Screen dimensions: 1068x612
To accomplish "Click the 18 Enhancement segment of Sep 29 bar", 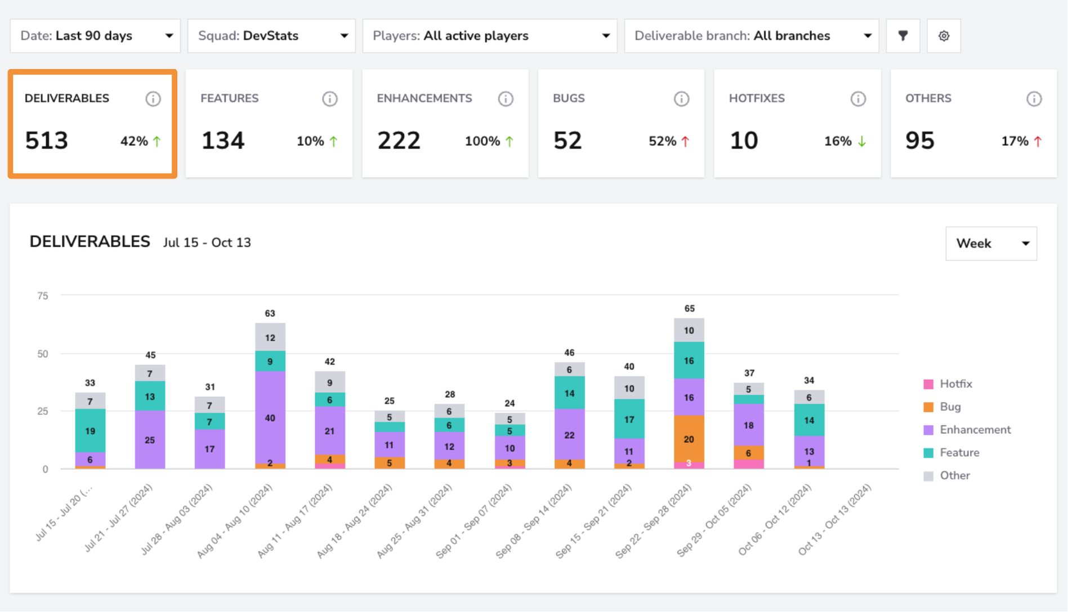I will click(x=749, y=425).
